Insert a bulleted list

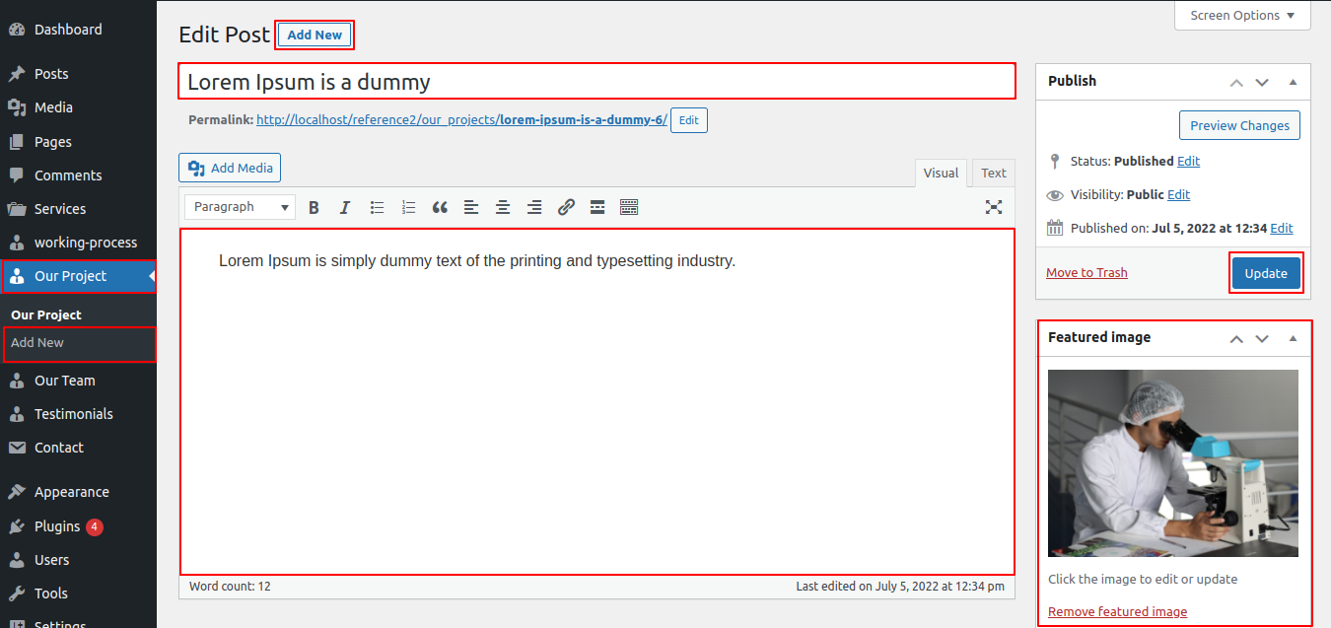click(377, 207)
